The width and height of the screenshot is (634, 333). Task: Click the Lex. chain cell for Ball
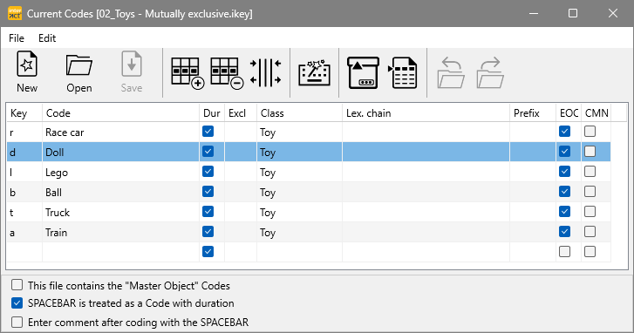[x=426, y=192]
